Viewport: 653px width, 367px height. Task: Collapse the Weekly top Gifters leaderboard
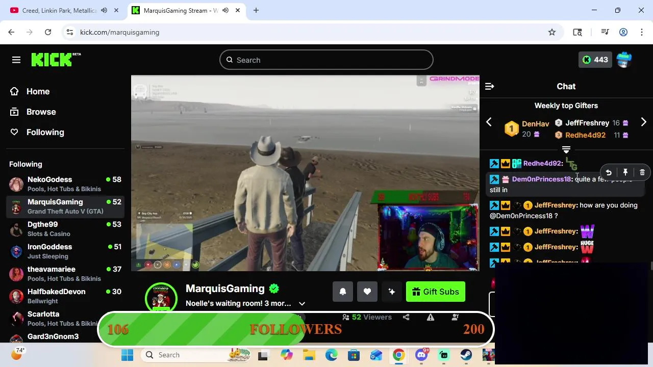[x=566, y=150]
